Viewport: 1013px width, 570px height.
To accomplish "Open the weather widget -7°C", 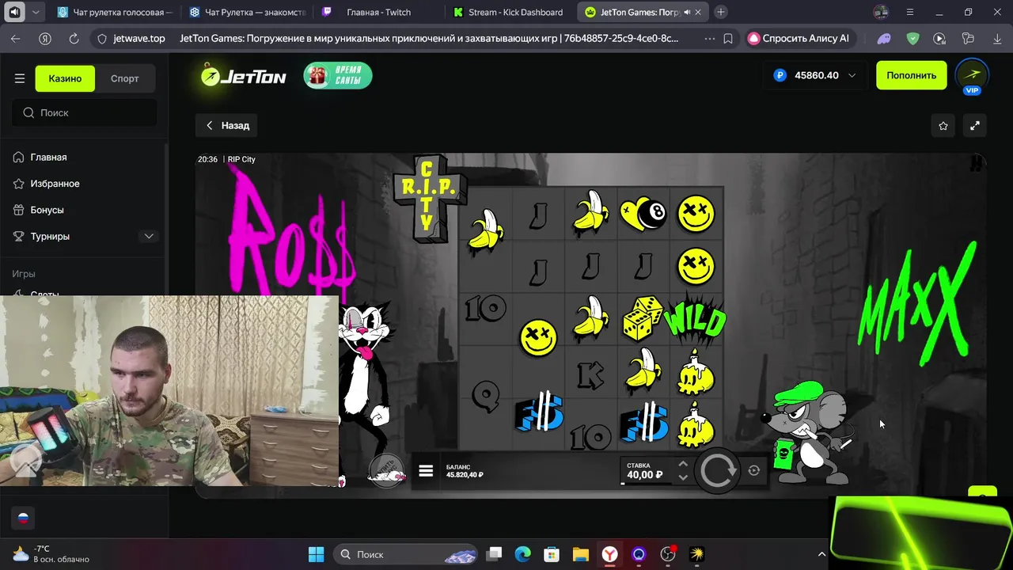I will 51,554.
